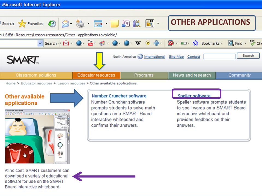Screen dimensions: 262x196
Task: Open the Classroom solutions tab
Action: 36,75
